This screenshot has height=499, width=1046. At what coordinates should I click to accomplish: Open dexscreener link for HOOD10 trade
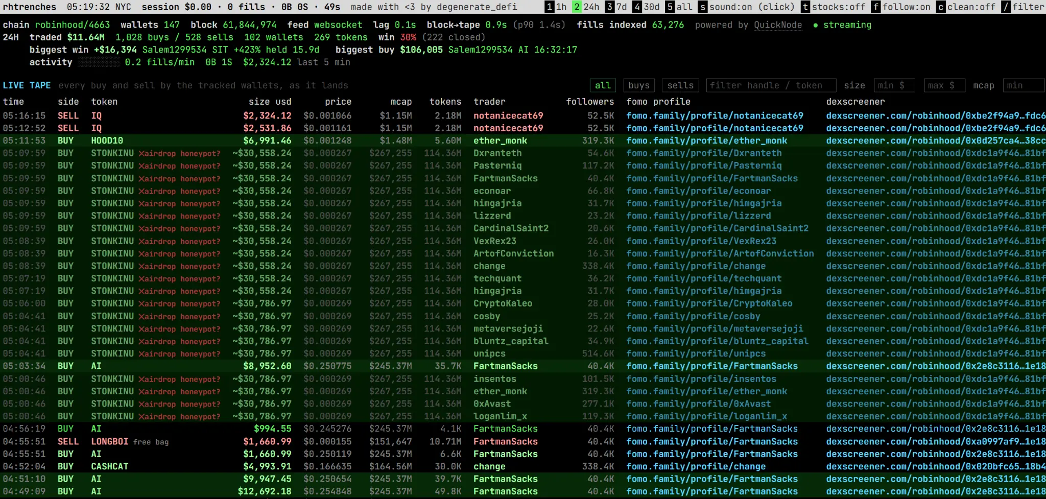pyautogui.click(x=936, y=140)
